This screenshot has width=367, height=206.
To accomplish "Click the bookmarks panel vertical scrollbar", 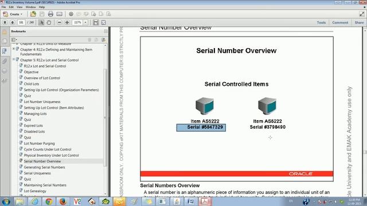I will point(105,118).
